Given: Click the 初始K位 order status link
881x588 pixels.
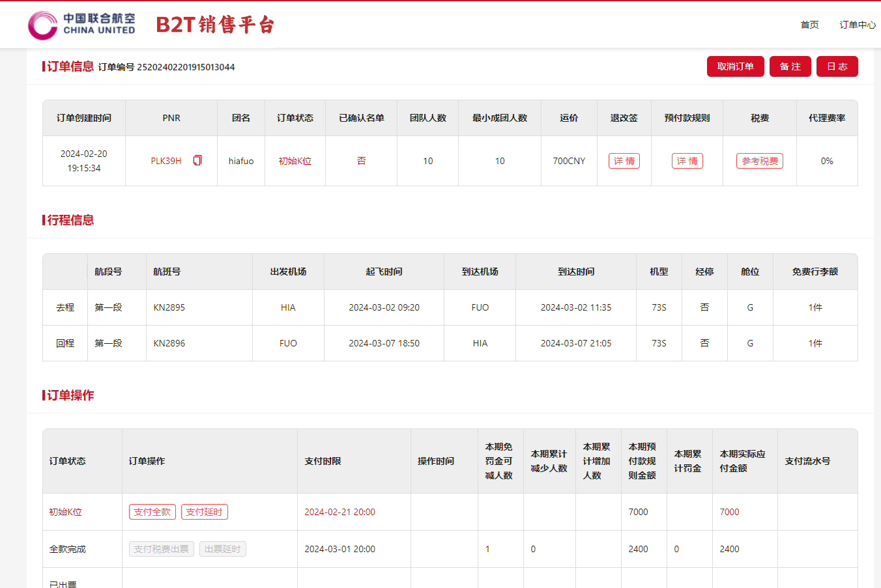Looking at the screenshot, I should pyautogui.click(x=295, y=161).
